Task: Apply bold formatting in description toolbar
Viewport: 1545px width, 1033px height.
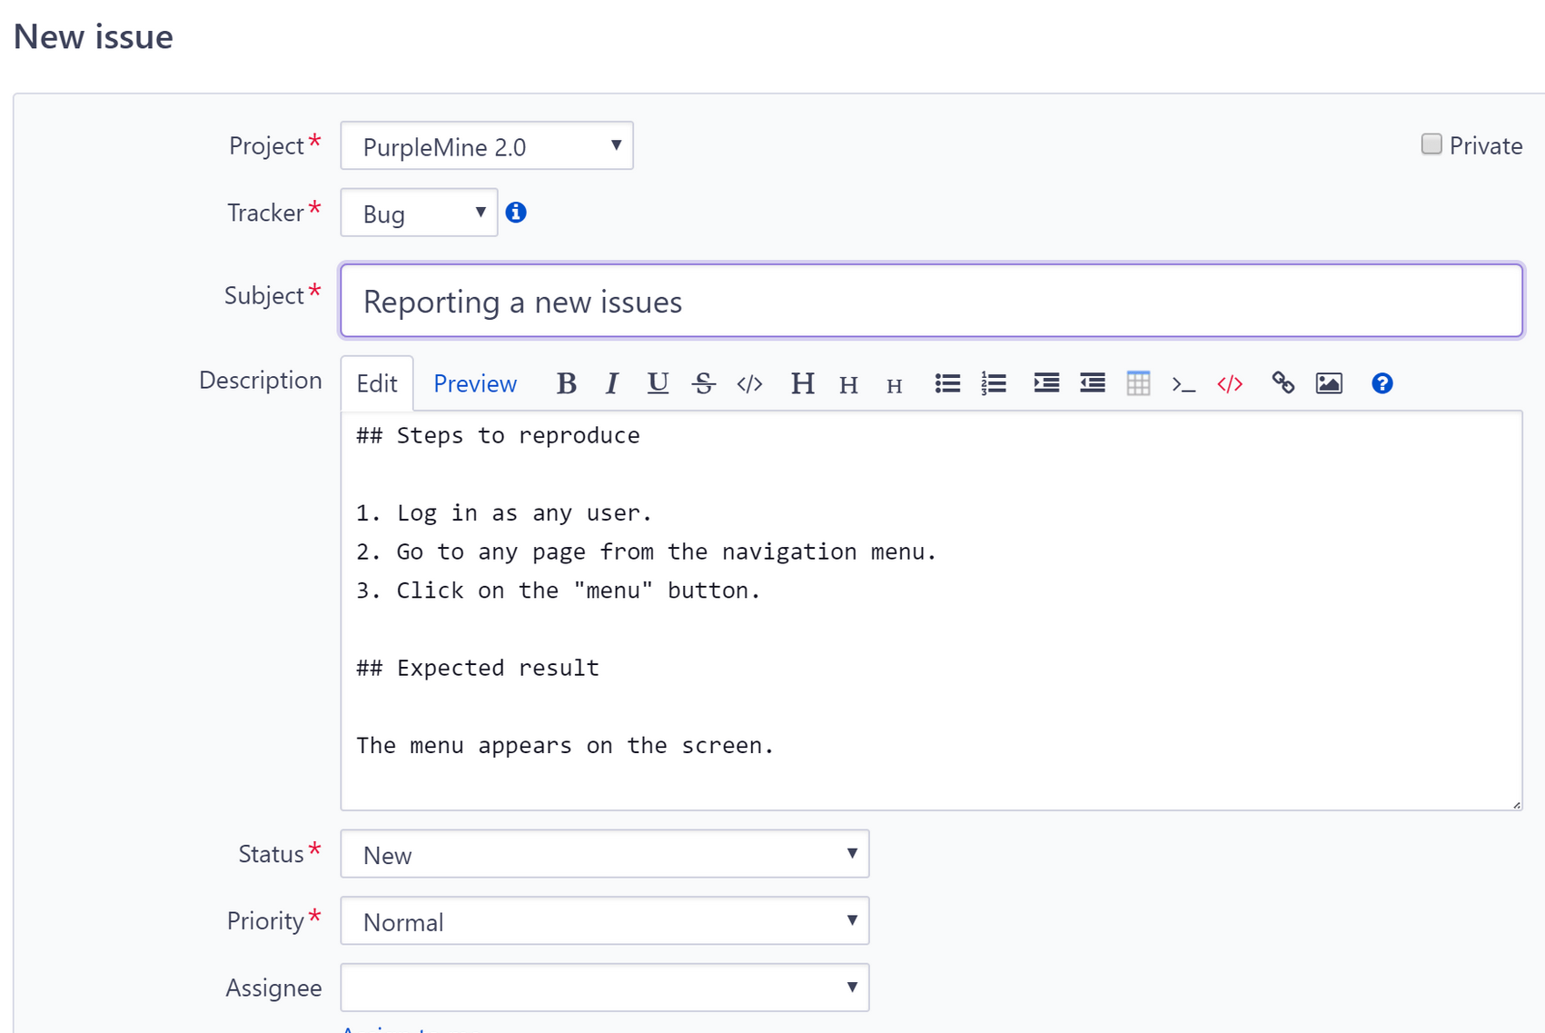Action: coord(566,383)
